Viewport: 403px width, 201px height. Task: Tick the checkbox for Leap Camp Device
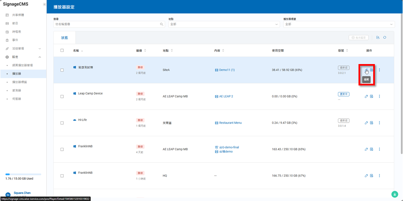coord(62,96)
